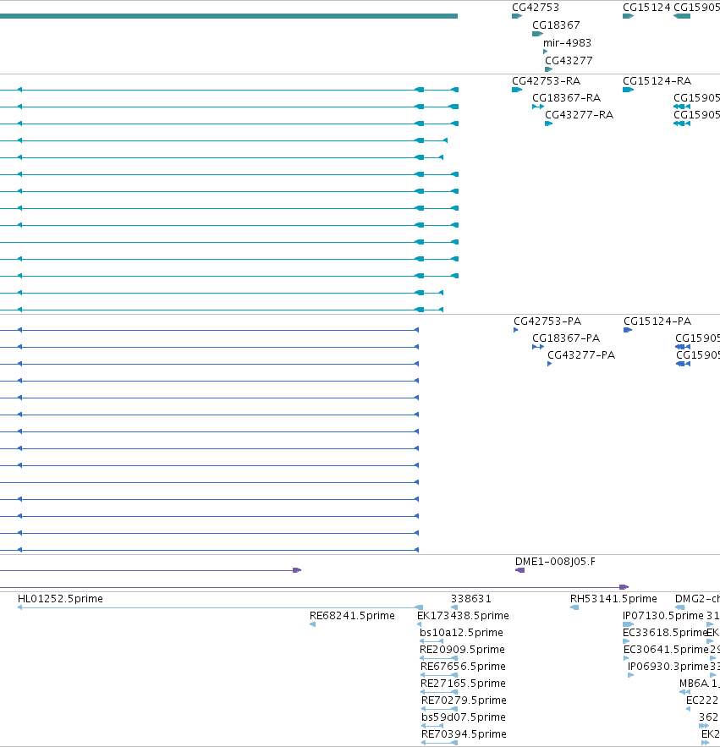720x747 pixels.
Task: Click the purple arrow glyph ending mid-track
Action: [x=297, y=570]
